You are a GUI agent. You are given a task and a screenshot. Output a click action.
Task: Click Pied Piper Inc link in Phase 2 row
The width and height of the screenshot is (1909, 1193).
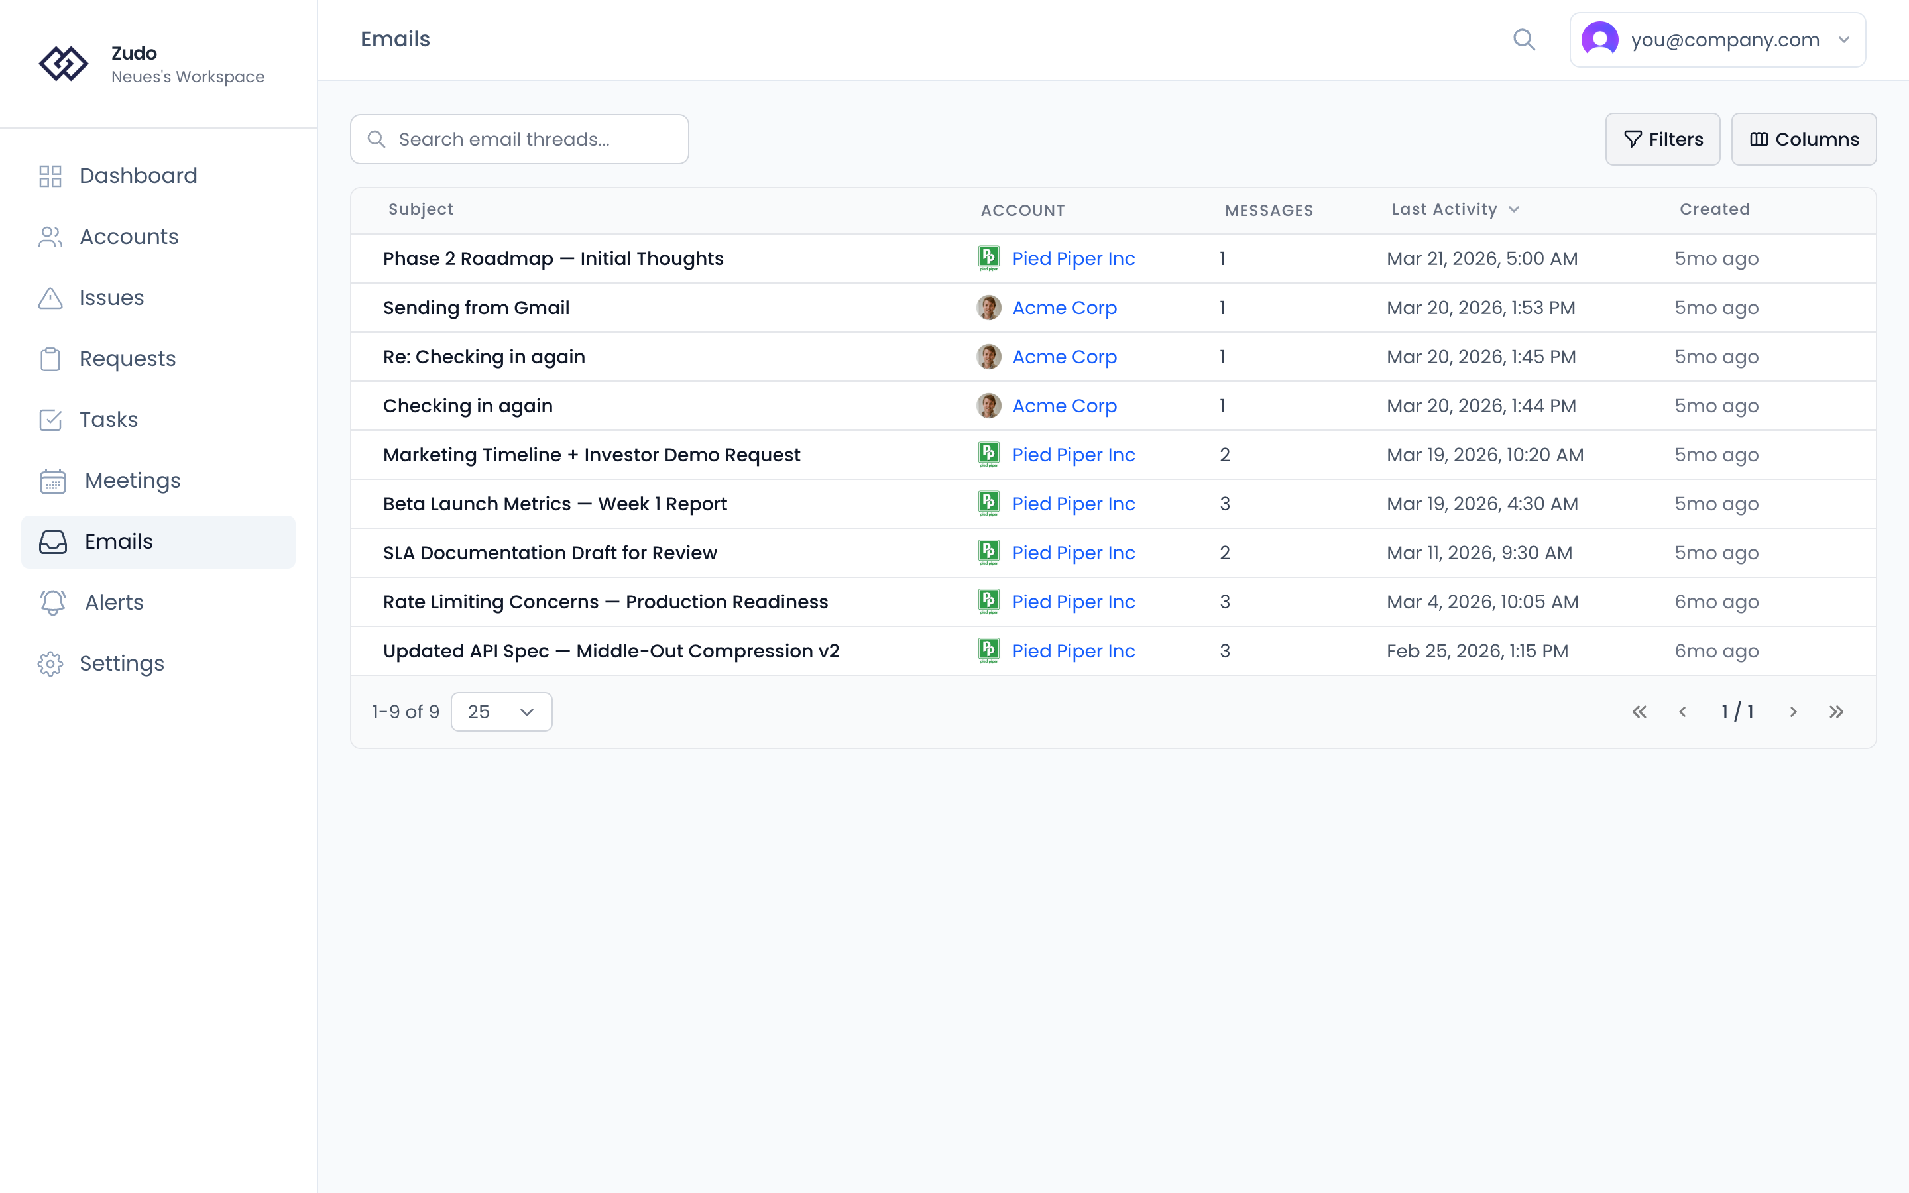pyautogui.click(x=1073, y=258)
